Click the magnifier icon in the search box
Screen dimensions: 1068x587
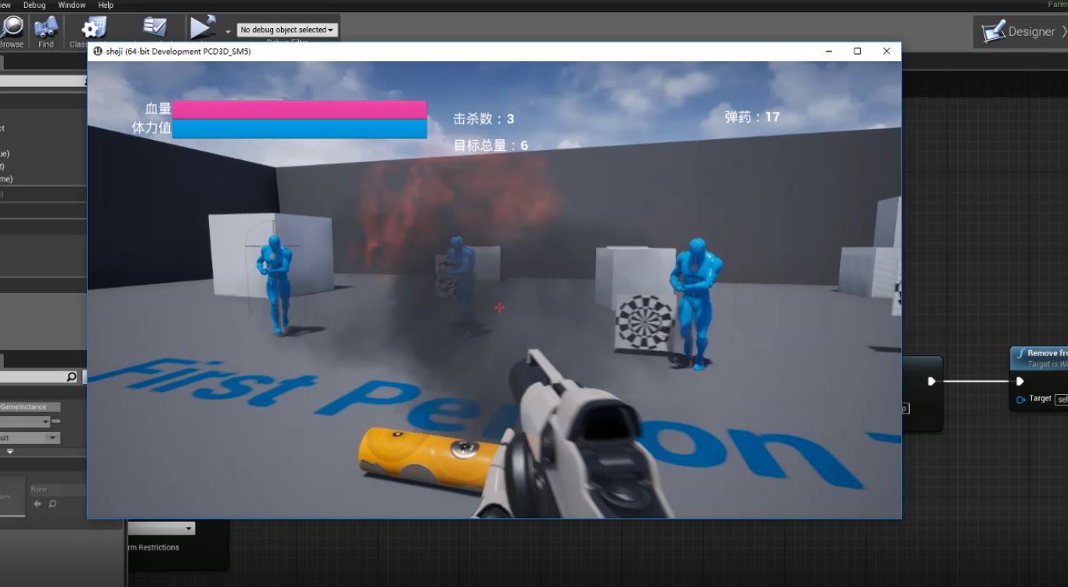[x=71, y=377]
